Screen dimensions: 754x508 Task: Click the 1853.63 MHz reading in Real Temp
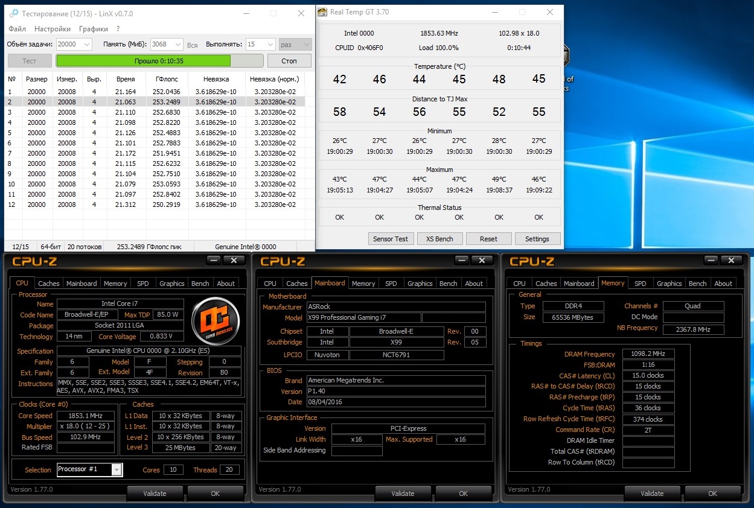click(x=439, y=33)
